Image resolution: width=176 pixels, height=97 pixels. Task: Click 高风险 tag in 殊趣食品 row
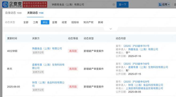(73, 51)
